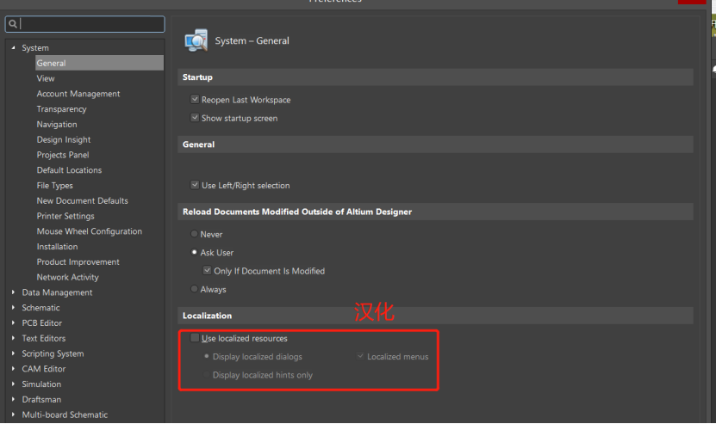The width and height of the screenshot is (716, 424).
Task: Select Display localized hints only option
Action: coord(207,374)
